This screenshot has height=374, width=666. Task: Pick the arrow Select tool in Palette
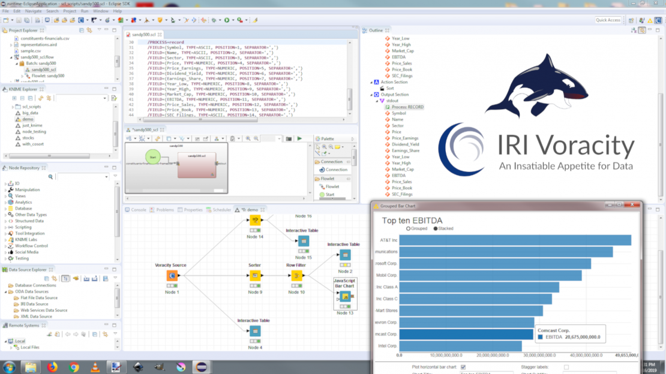[x=318, y=147]
